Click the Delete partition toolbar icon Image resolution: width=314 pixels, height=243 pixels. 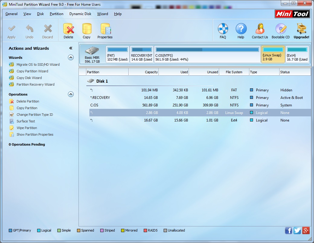click(69, 29)
